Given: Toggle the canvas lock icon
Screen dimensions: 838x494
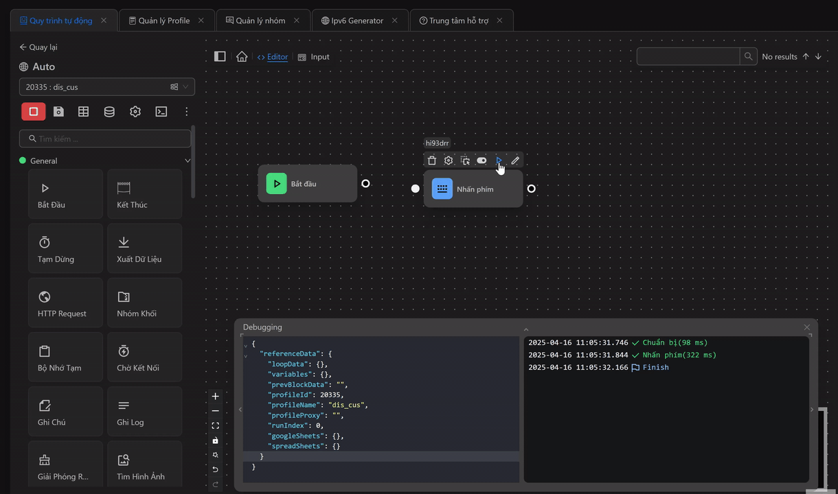Looking at the screenshot, I should pos(215,440).
